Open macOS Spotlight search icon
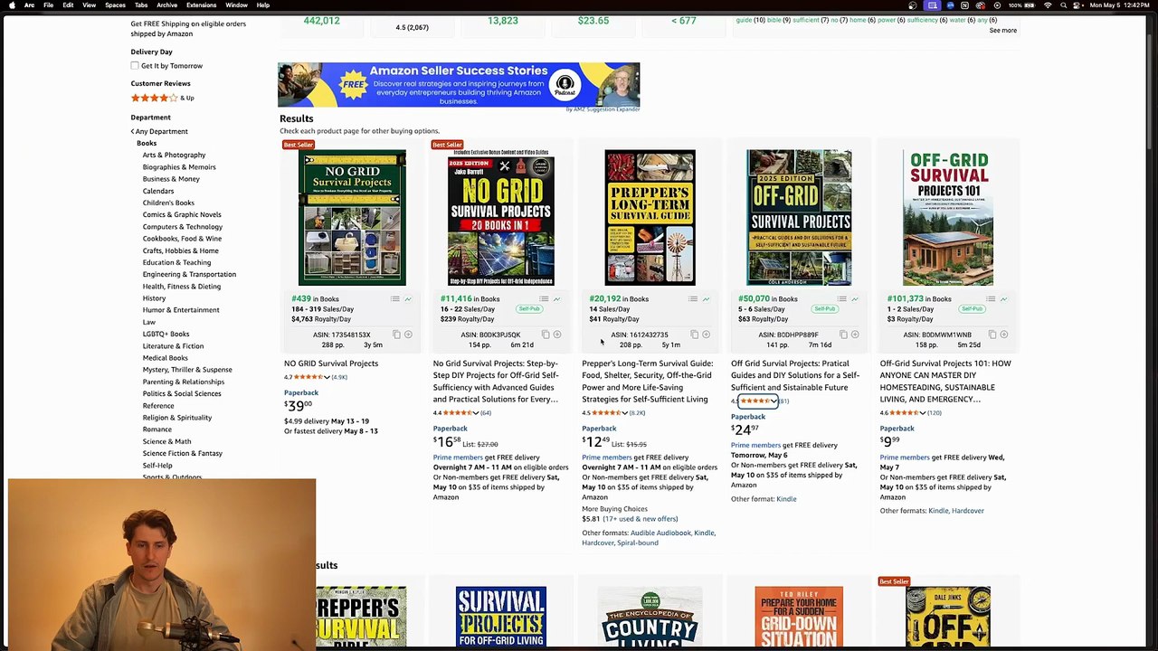This screenshot has width=1158, height=651. pyautogui.click(x=1063, y=5)
